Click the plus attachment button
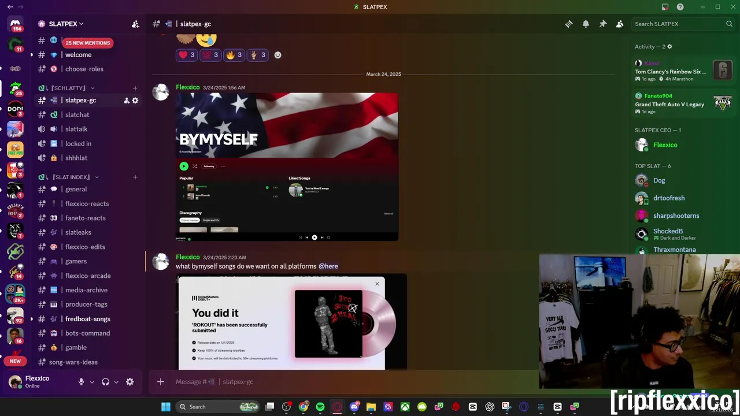 coord(161,382)
